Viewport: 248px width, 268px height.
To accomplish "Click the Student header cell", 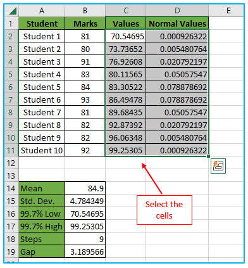I will (42, 23).
